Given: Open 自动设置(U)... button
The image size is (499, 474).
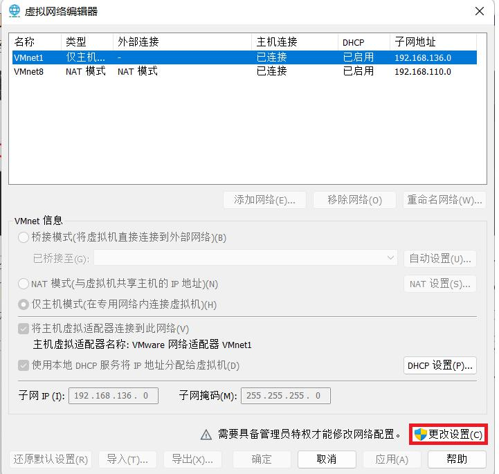Looking at the screenshot, I should (440, 258).
